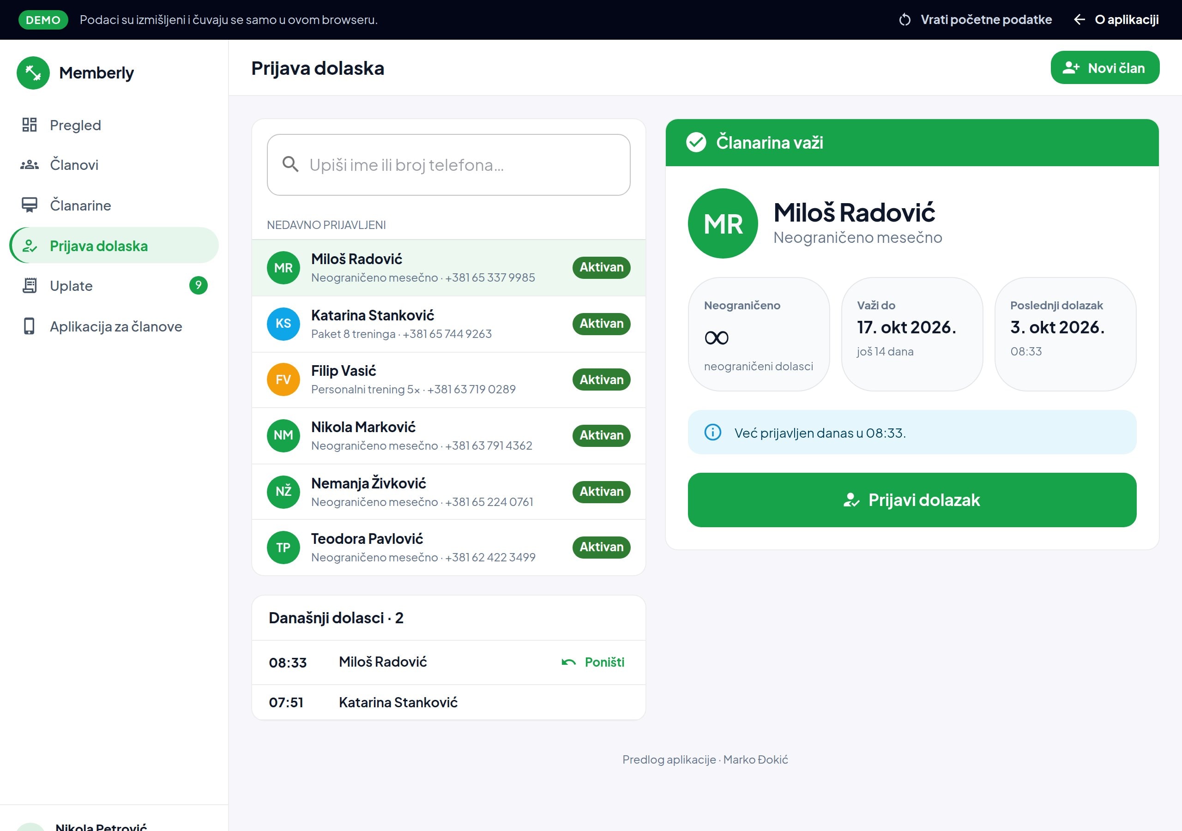Click the Uplate receipt icon
Screen dimensions: 1182x831
(x=30, y=285)
